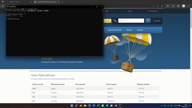
Task: Close the 'python - Search' tab
Action: pyautogui.click(x=31, y=2)
